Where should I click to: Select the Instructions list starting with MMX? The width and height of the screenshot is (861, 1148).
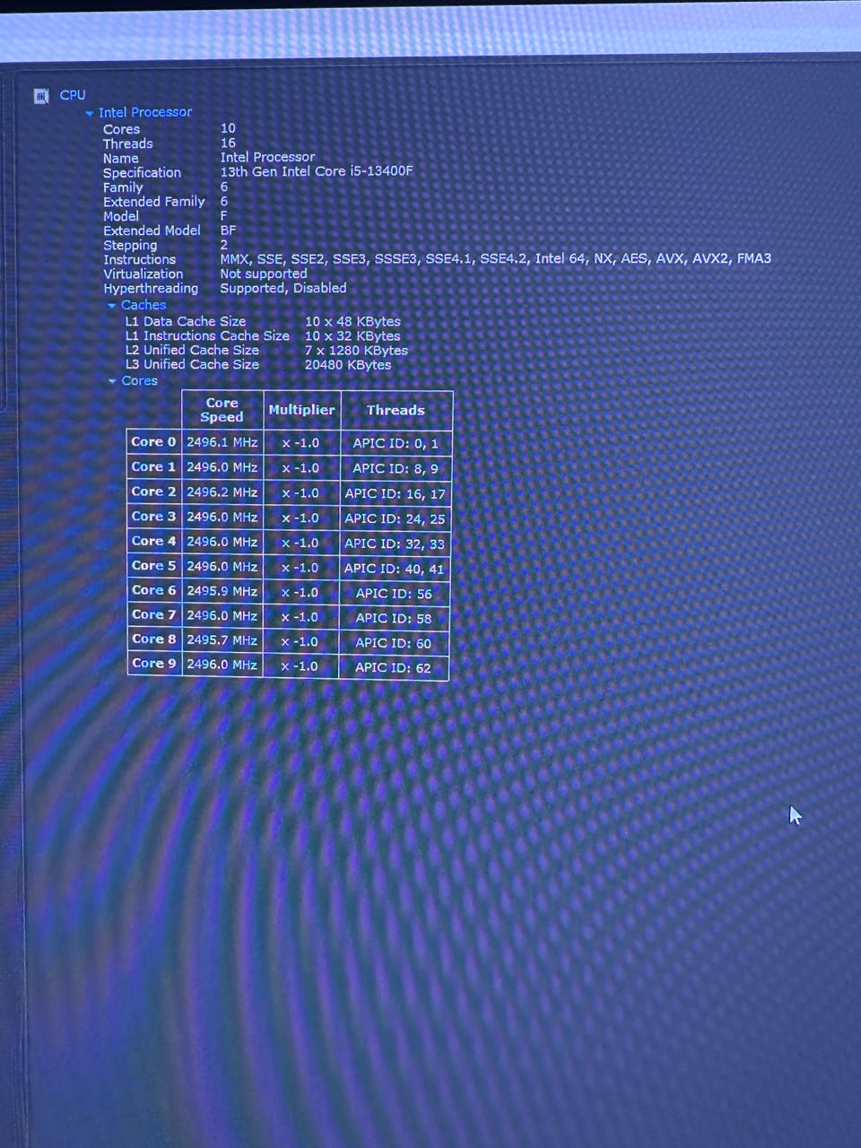coord(496,258)
